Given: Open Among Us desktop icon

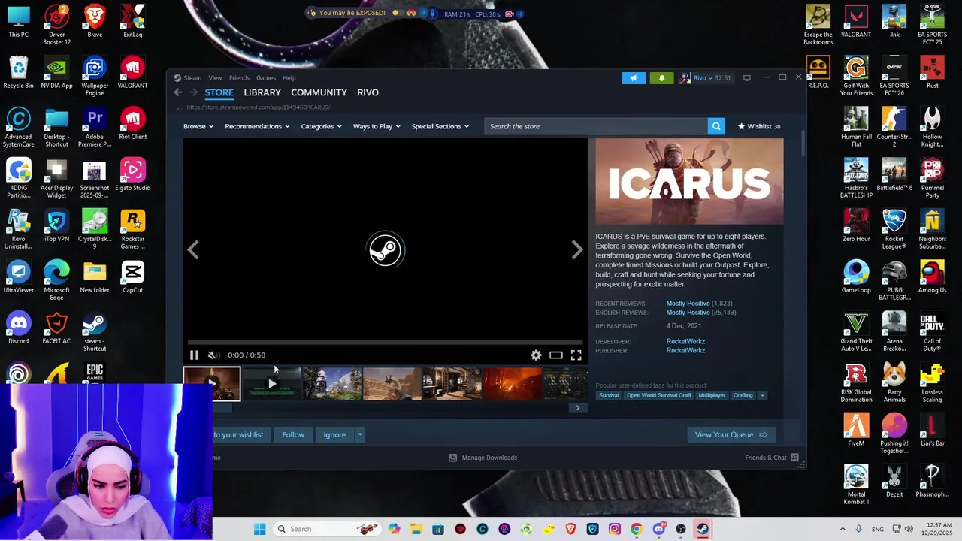Looking at the screenshot, I should [932, 277].
